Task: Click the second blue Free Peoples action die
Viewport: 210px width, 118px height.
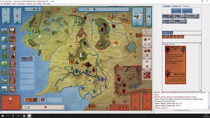Action: point(168,33)
